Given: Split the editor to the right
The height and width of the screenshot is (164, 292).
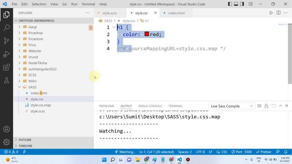Looking at the screenshot, I should coord(278,13).
